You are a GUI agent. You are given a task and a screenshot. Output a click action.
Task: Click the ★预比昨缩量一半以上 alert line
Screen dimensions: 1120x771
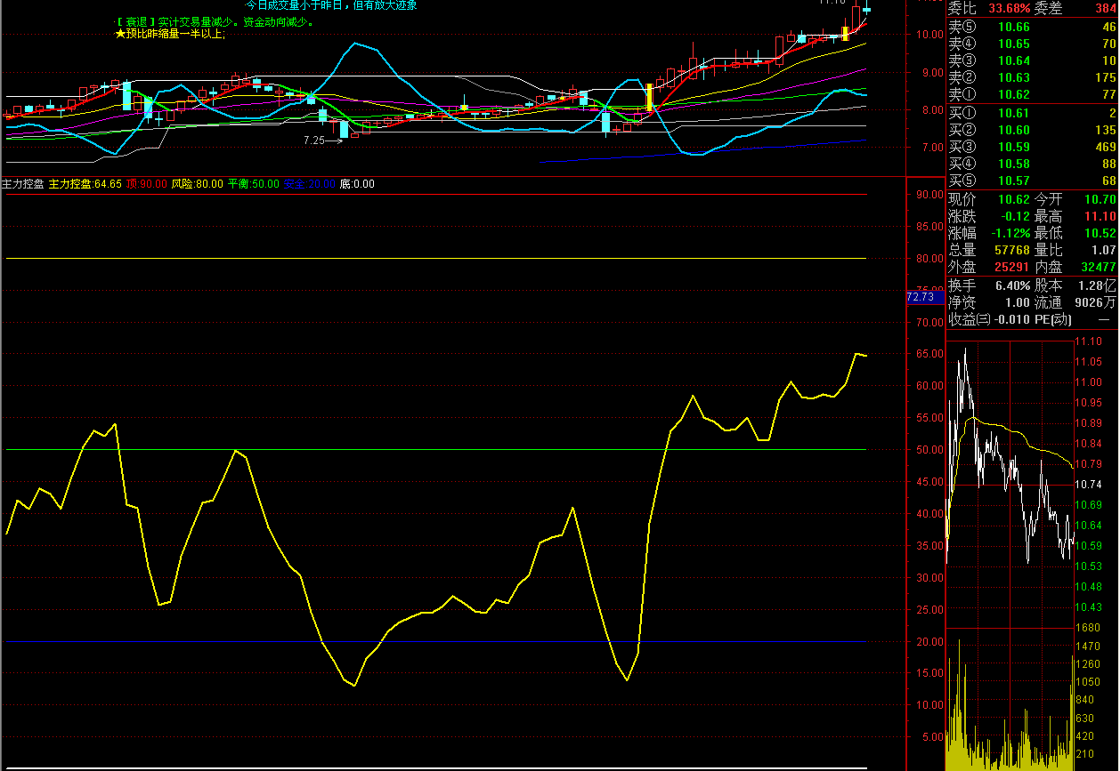[x=170, y=35]
